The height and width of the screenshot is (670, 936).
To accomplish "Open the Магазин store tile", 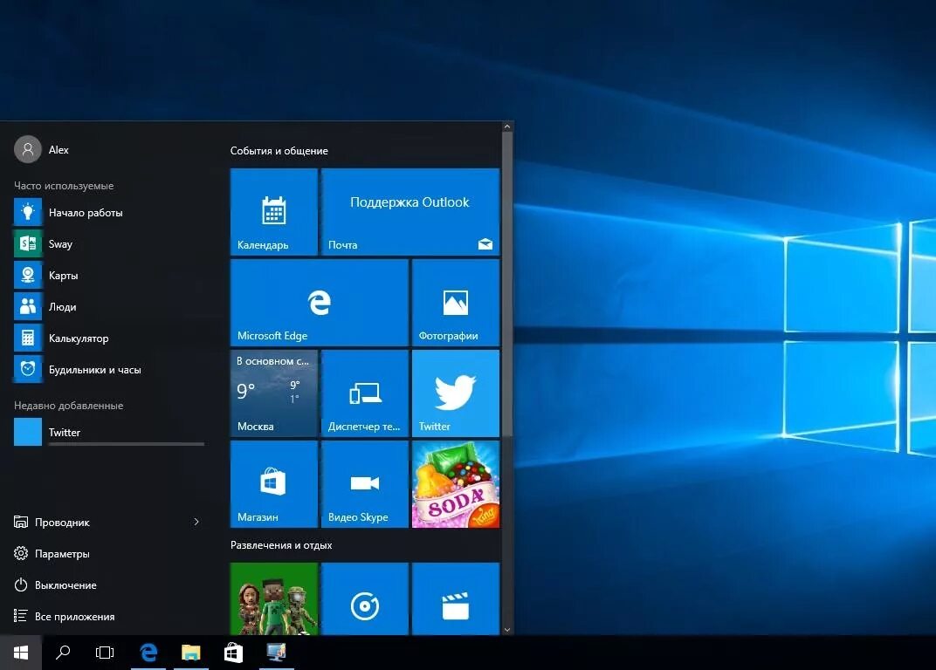I will [x=273, y=483].
